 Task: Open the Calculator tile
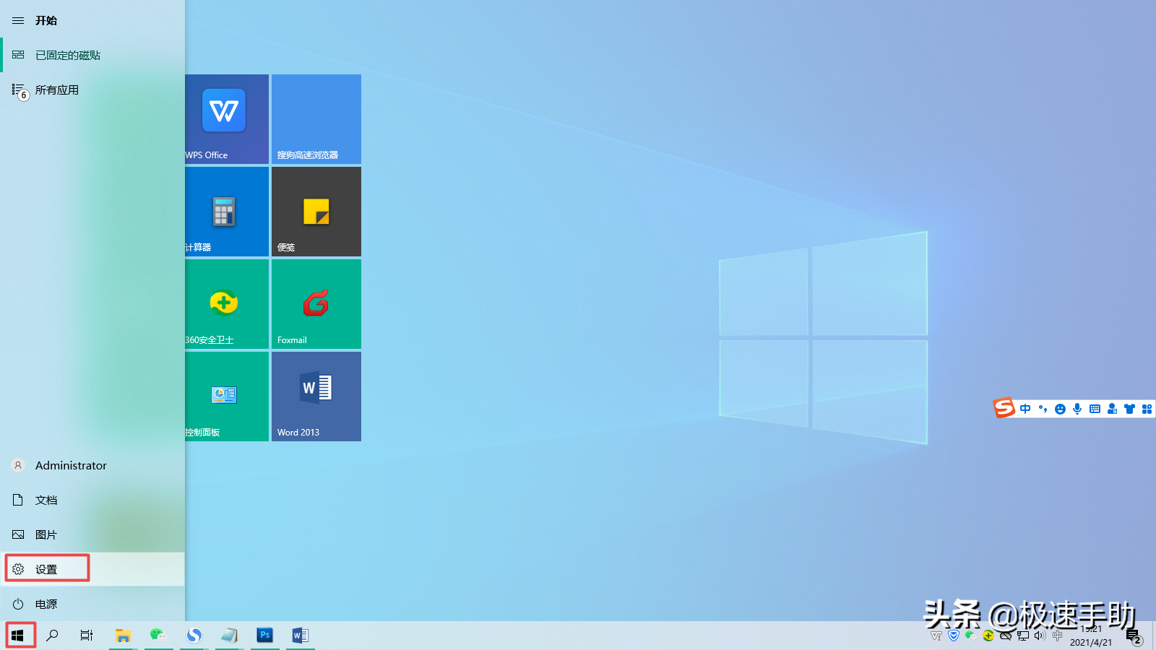pos(227,212)
